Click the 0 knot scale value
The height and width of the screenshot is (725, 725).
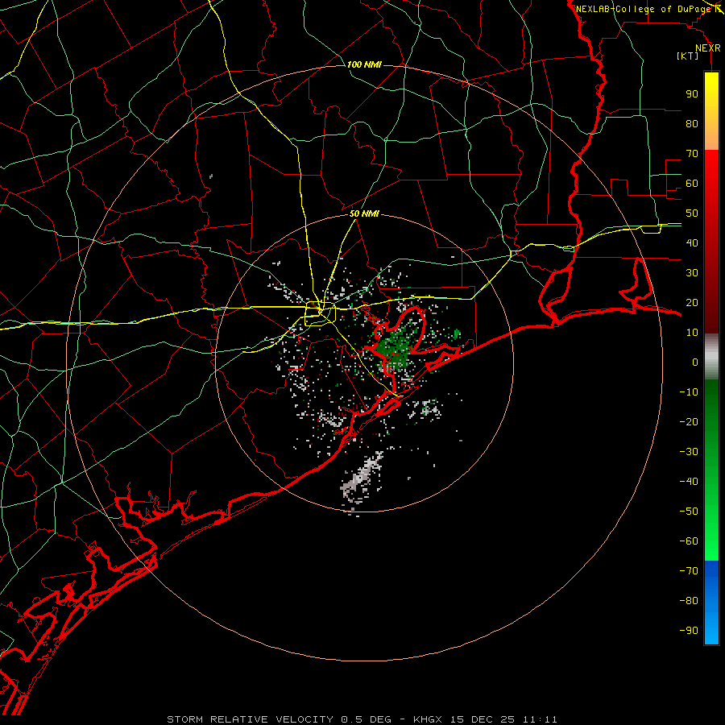695,362
